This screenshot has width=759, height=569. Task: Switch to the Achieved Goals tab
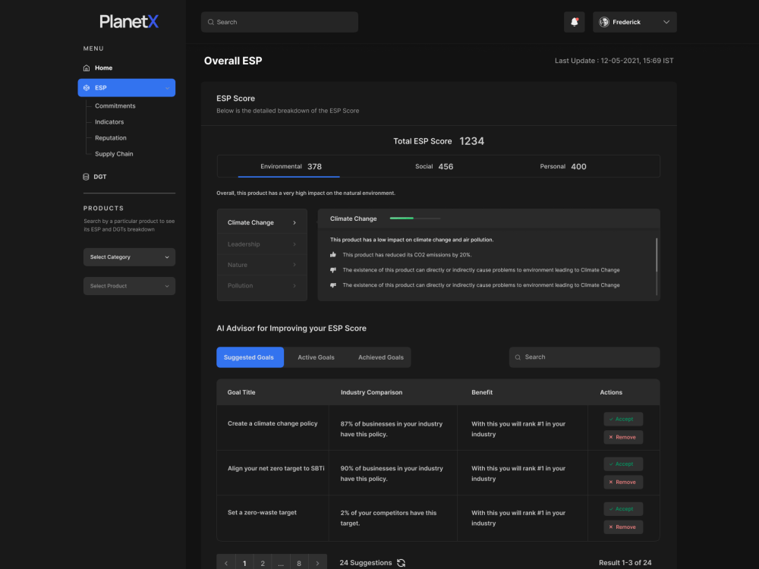(381, 357)
